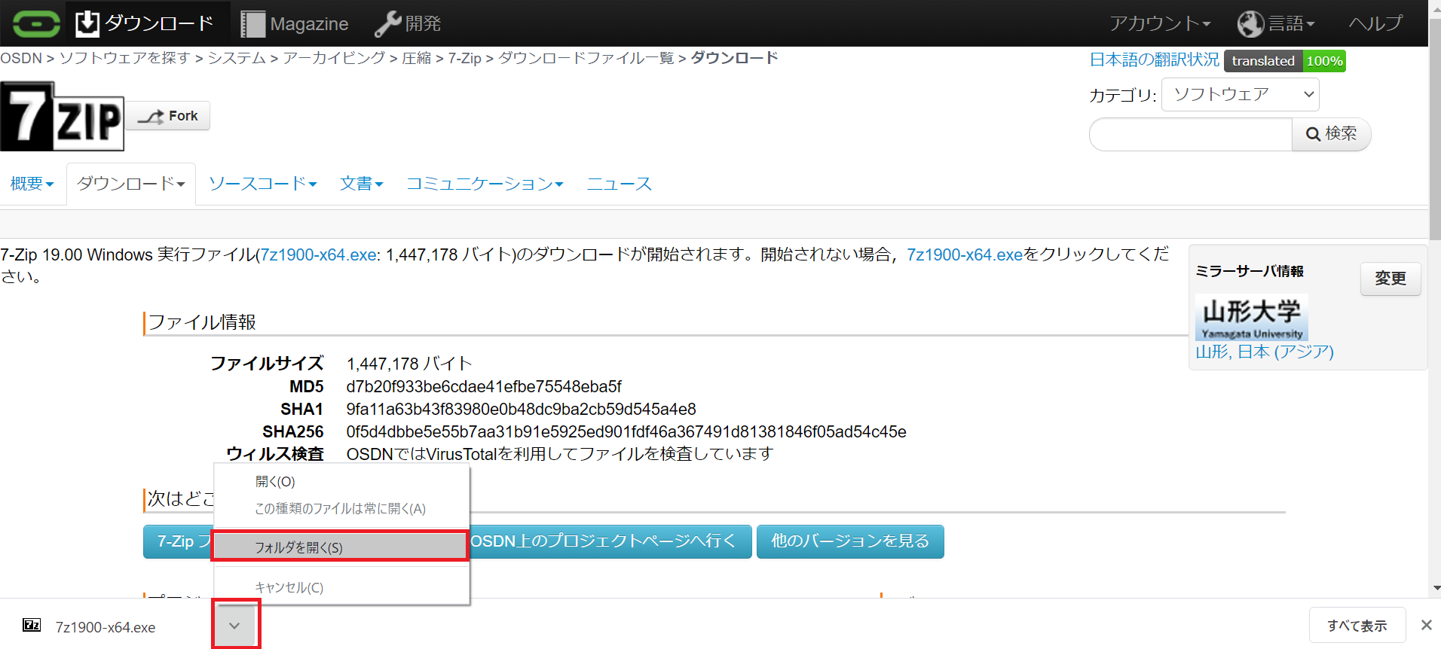Screen dimensions: 1441x649
Task: Choose この種類のファイルは常に開く(A) menu entry
Action: point(341,509)
